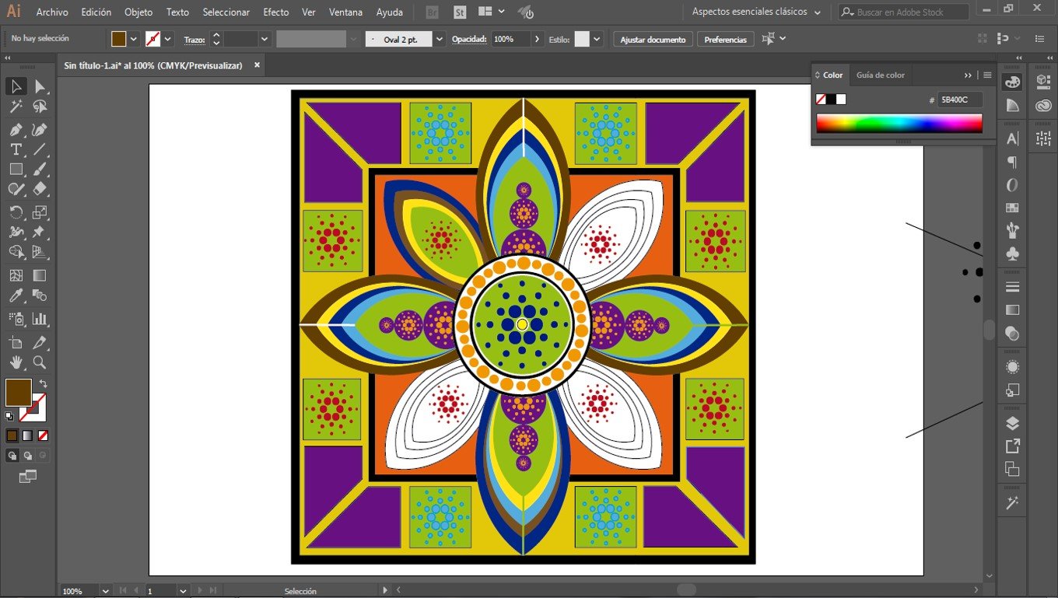Viewport: 1058px width, 598px height.
Task: Switch to the Guía de color tab
Action: 880,75
